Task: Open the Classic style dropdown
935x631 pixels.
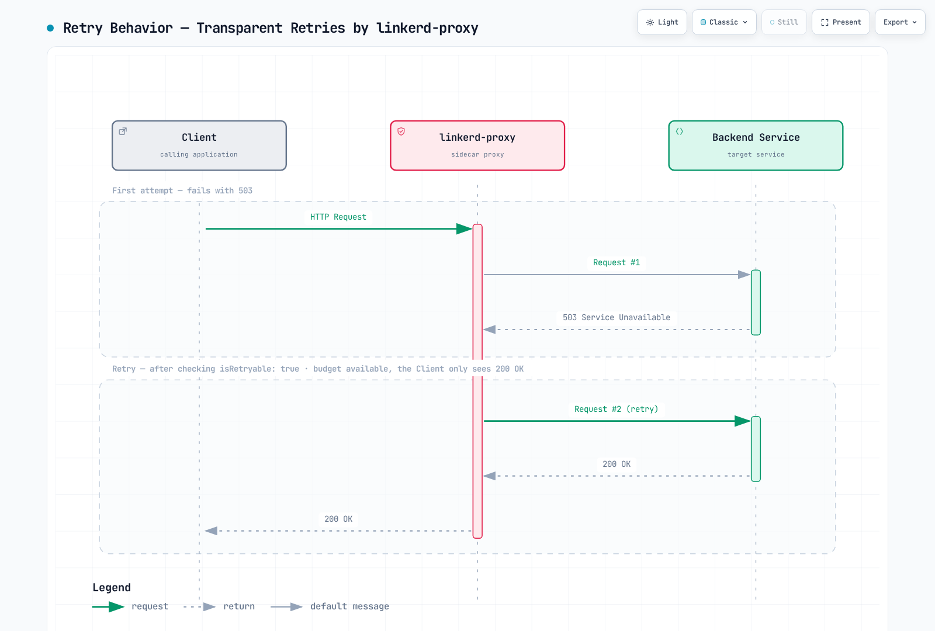Action: point(724,22)
